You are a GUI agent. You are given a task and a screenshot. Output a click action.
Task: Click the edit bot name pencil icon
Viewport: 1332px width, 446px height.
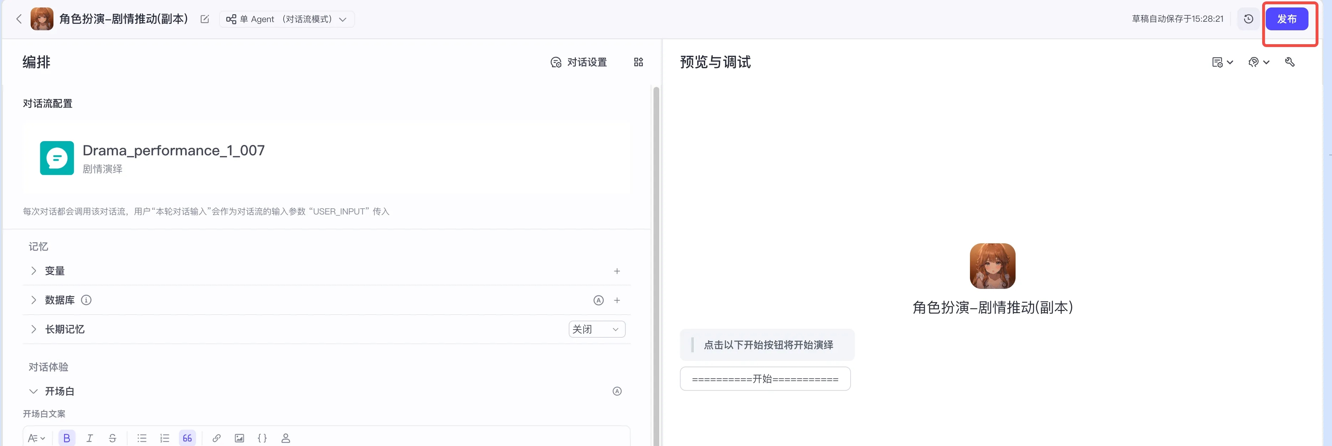click(205, 19)
